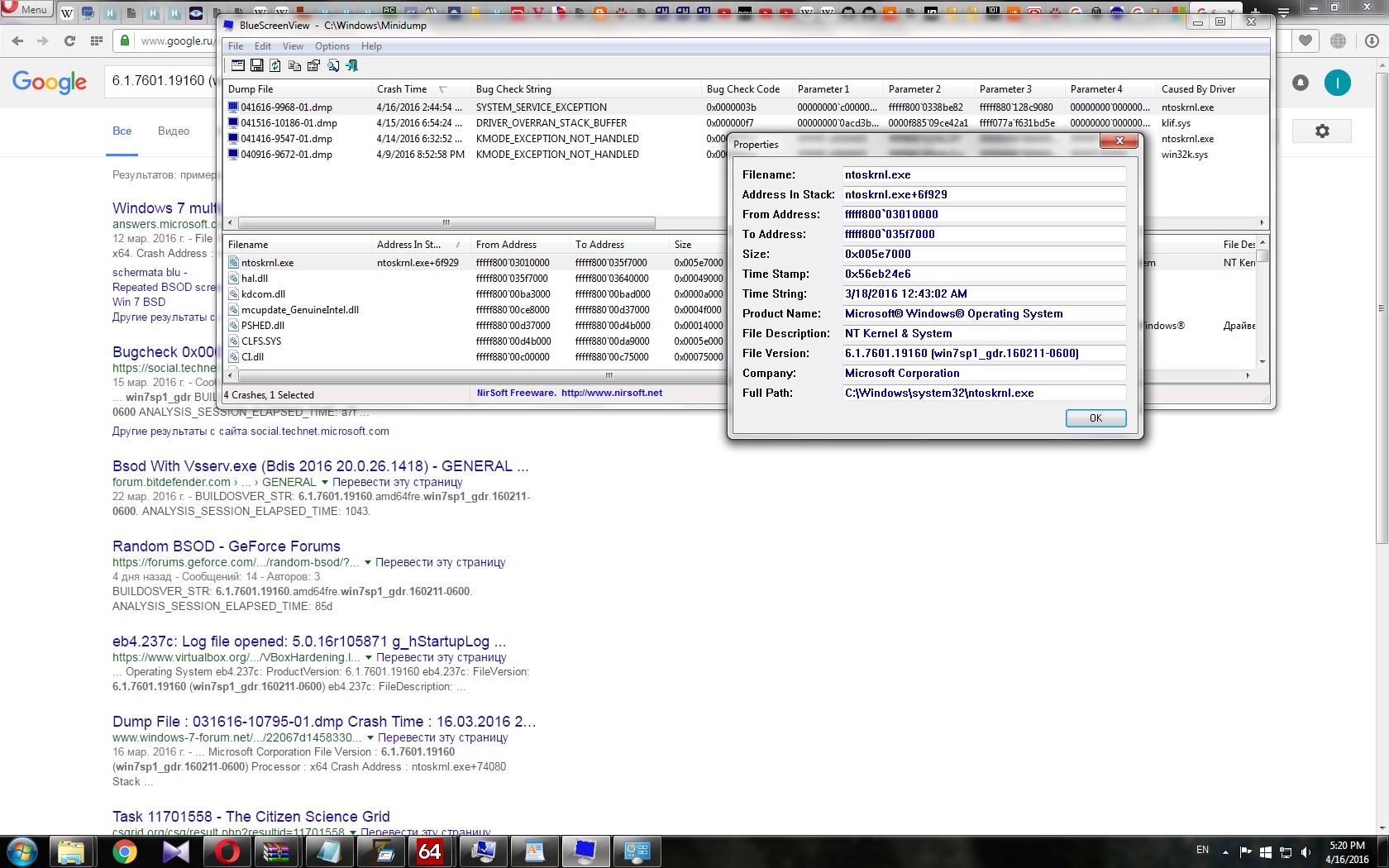The width and height of the screenshot is (1389, 868).
Task: Click the File Version field in Properties
Action: (x=984, y=353)
